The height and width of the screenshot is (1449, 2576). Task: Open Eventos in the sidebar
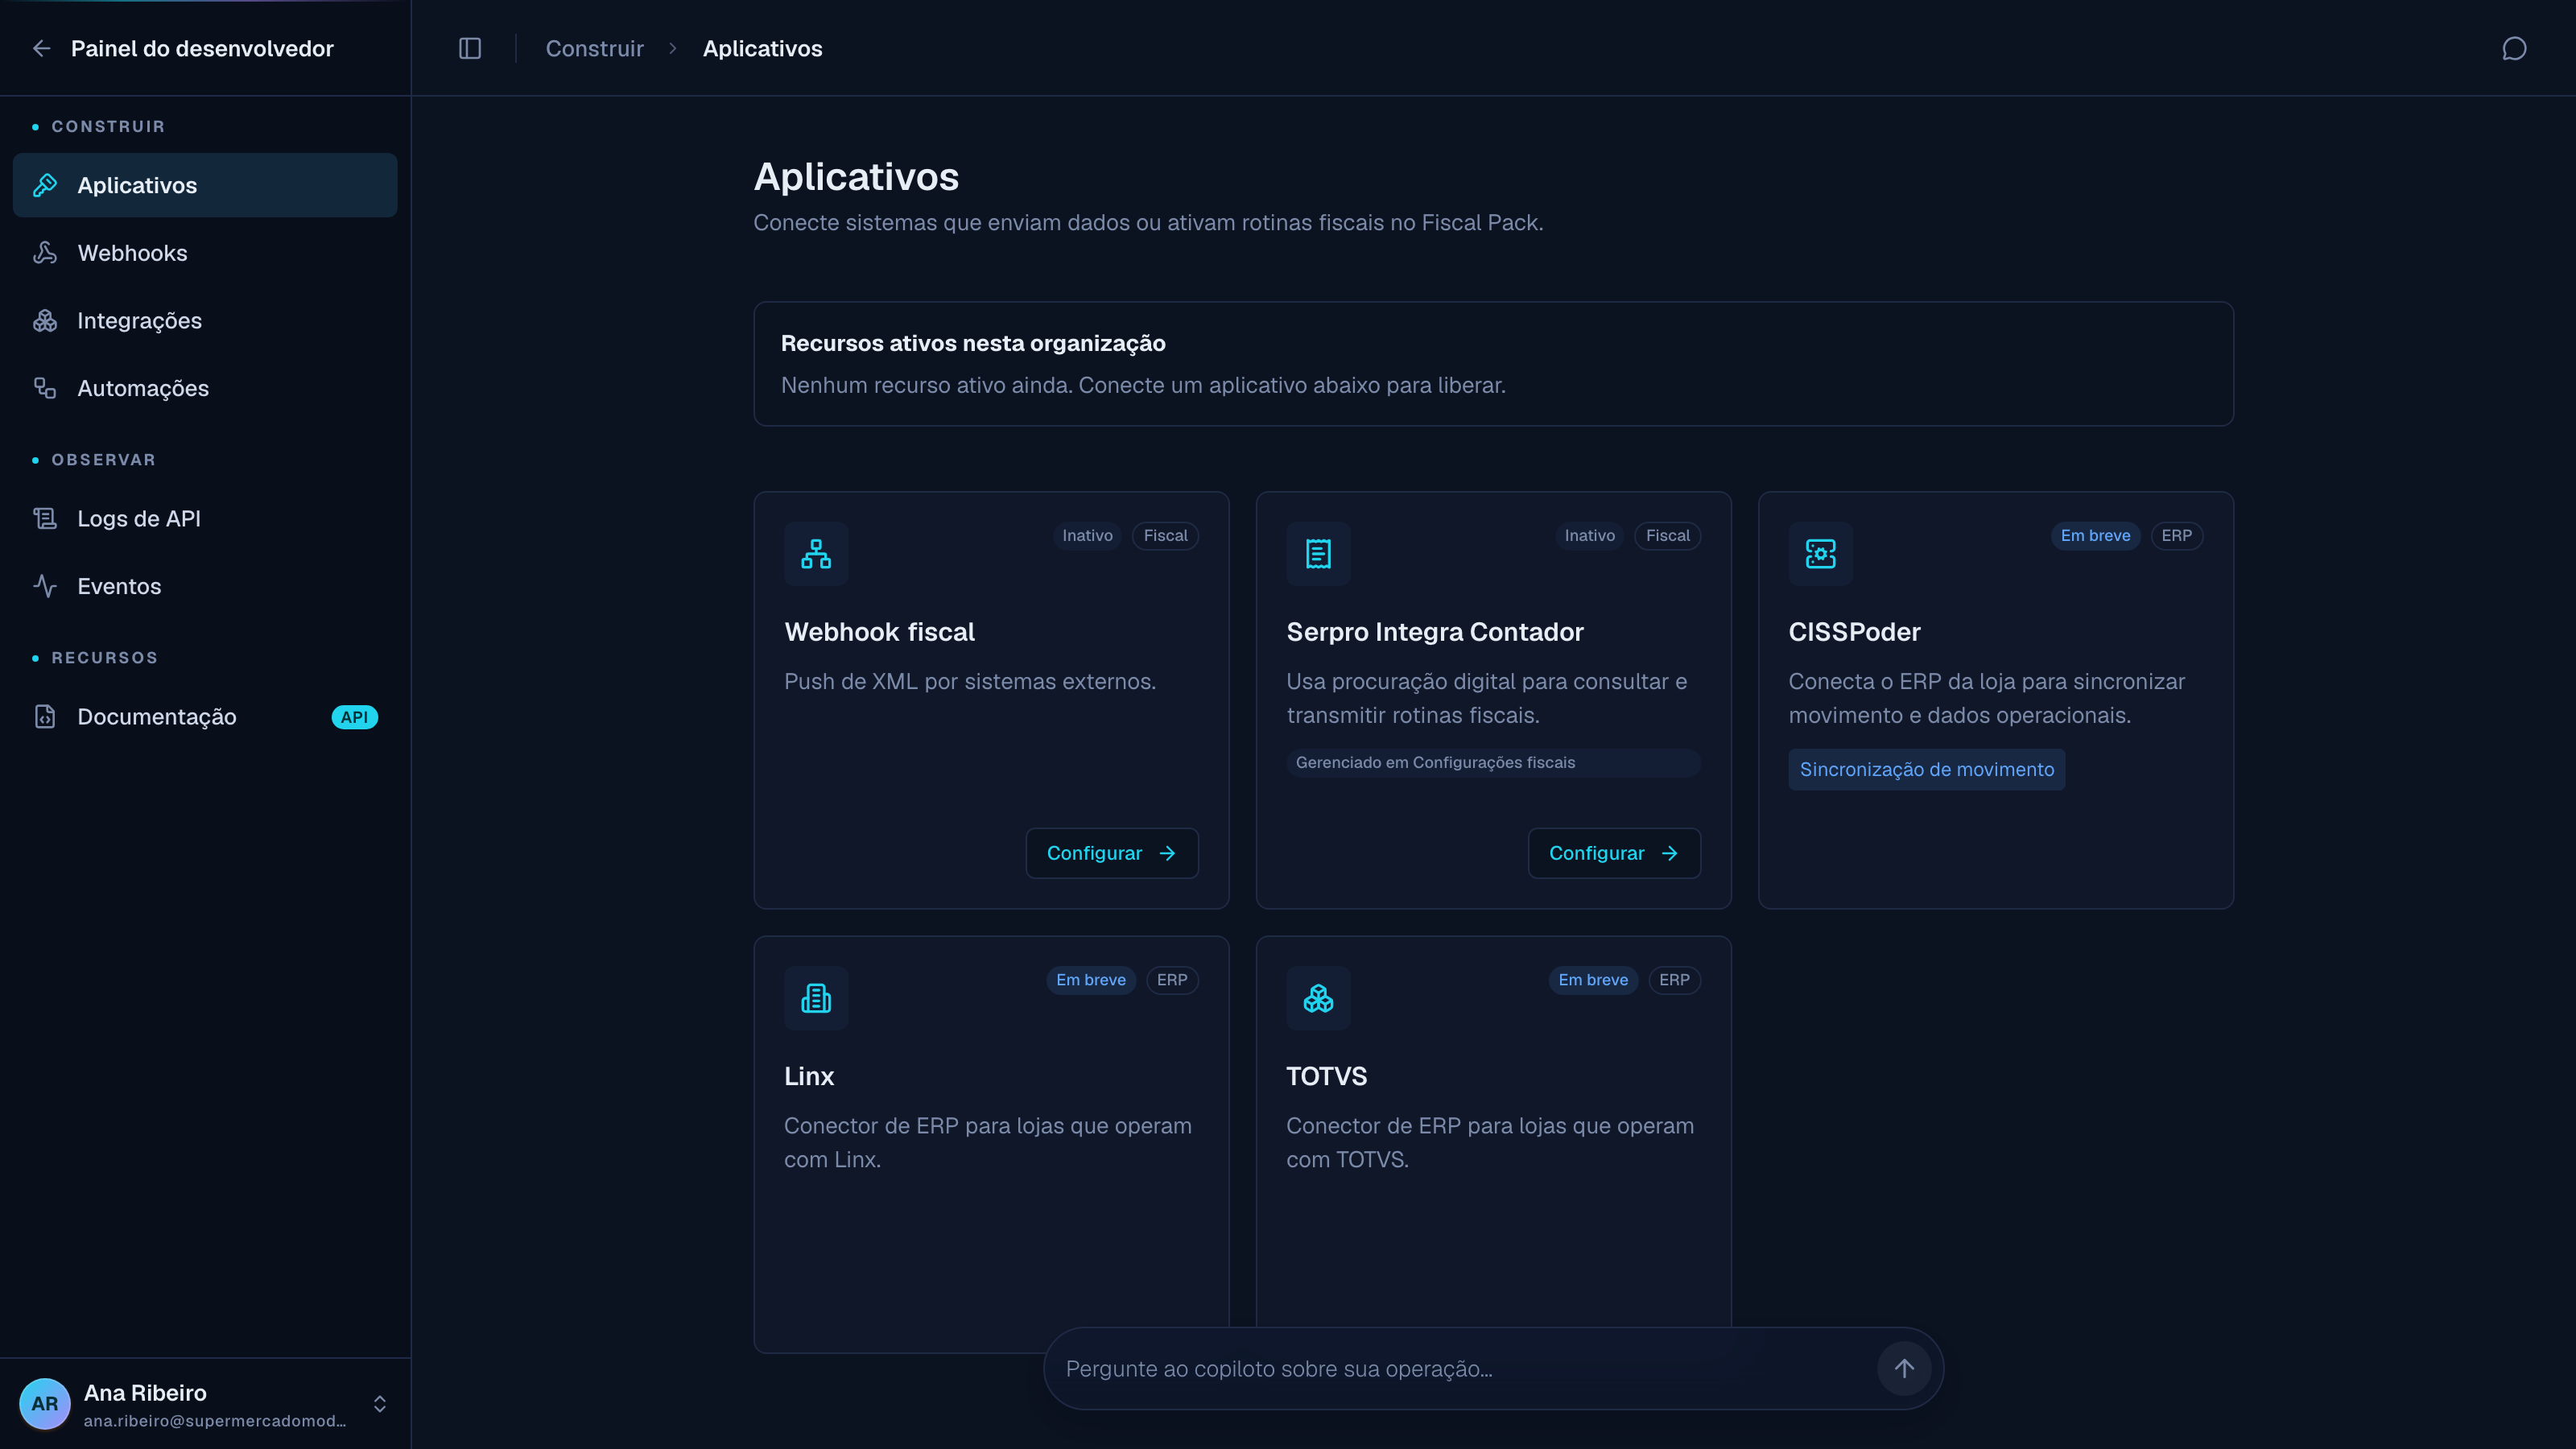(x=205, y=586)
